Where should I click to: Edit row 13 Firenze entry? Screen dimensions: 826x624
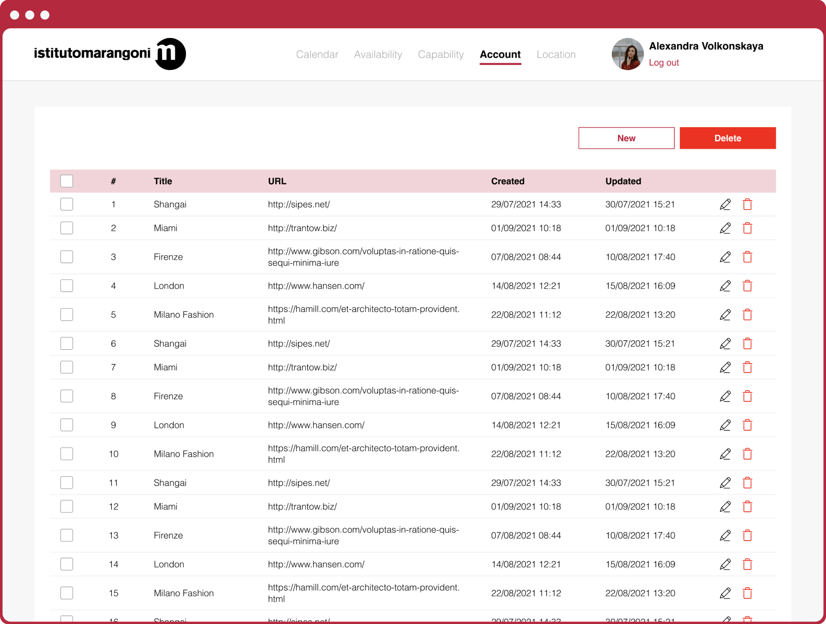pyautogui.click(x=725, y=535)
